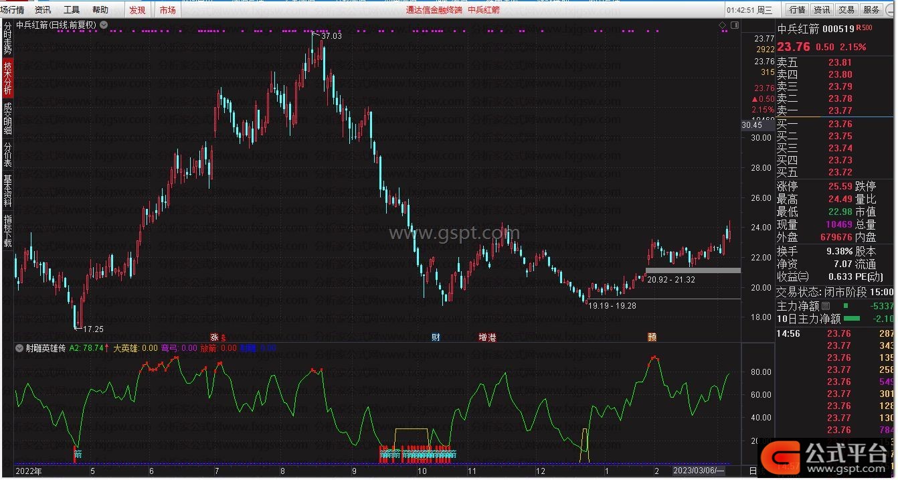Click the 买五 price 23.72

click(x=840, y=173)
